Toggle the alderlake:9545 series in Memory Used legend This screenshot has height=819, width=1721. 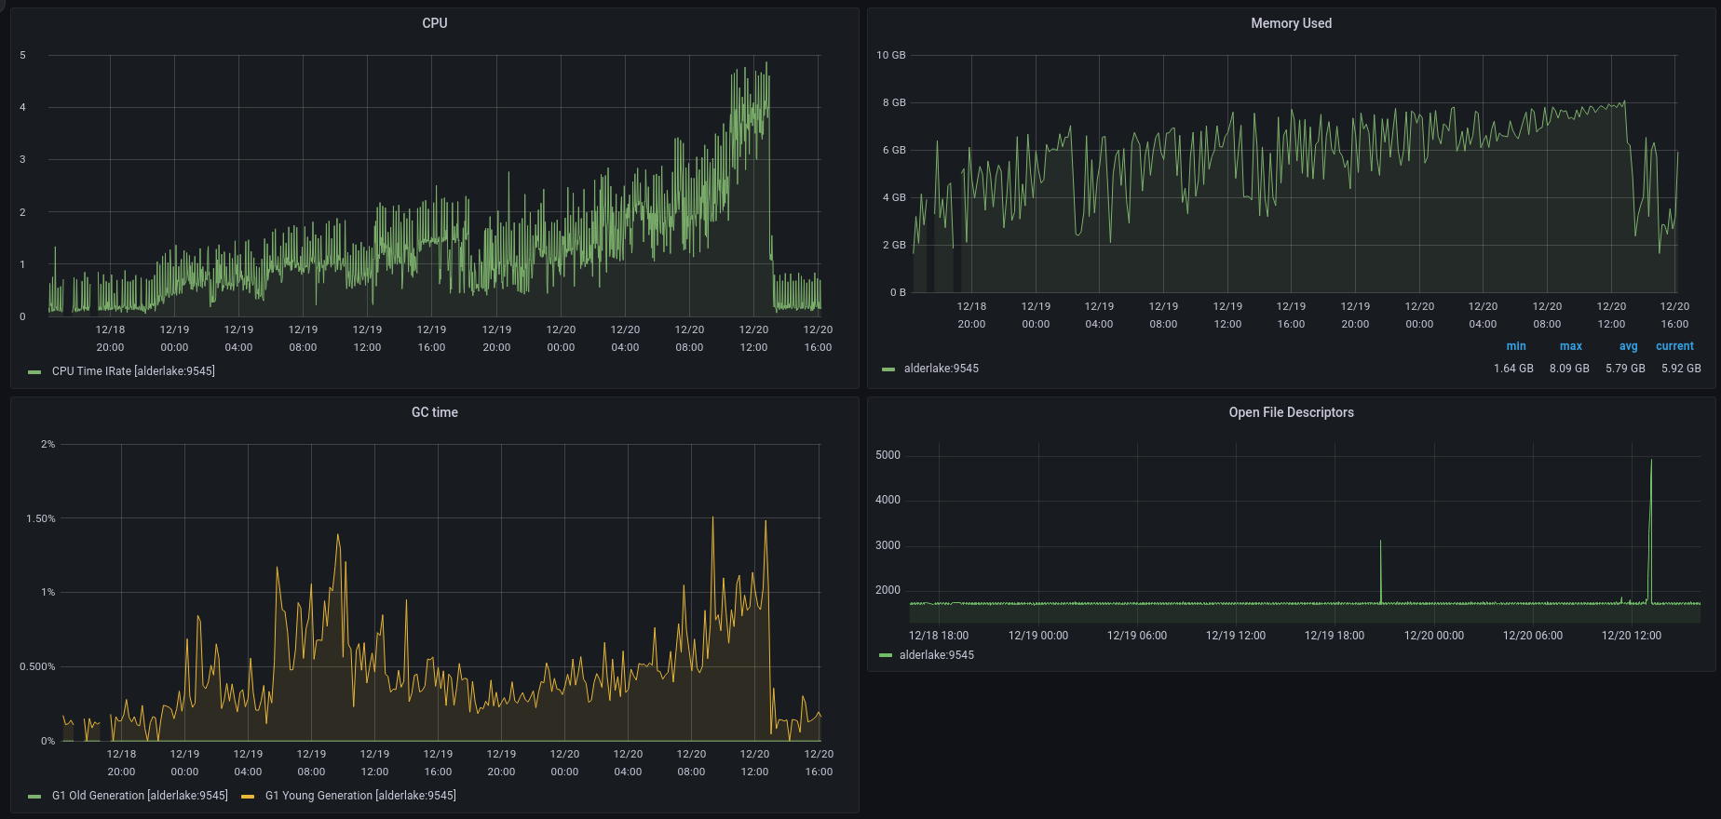942,369
